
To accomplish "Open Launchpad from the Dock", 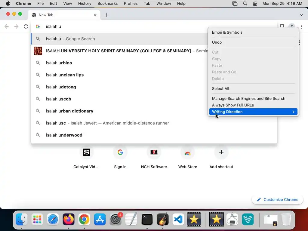I will [x=37, y=219].
